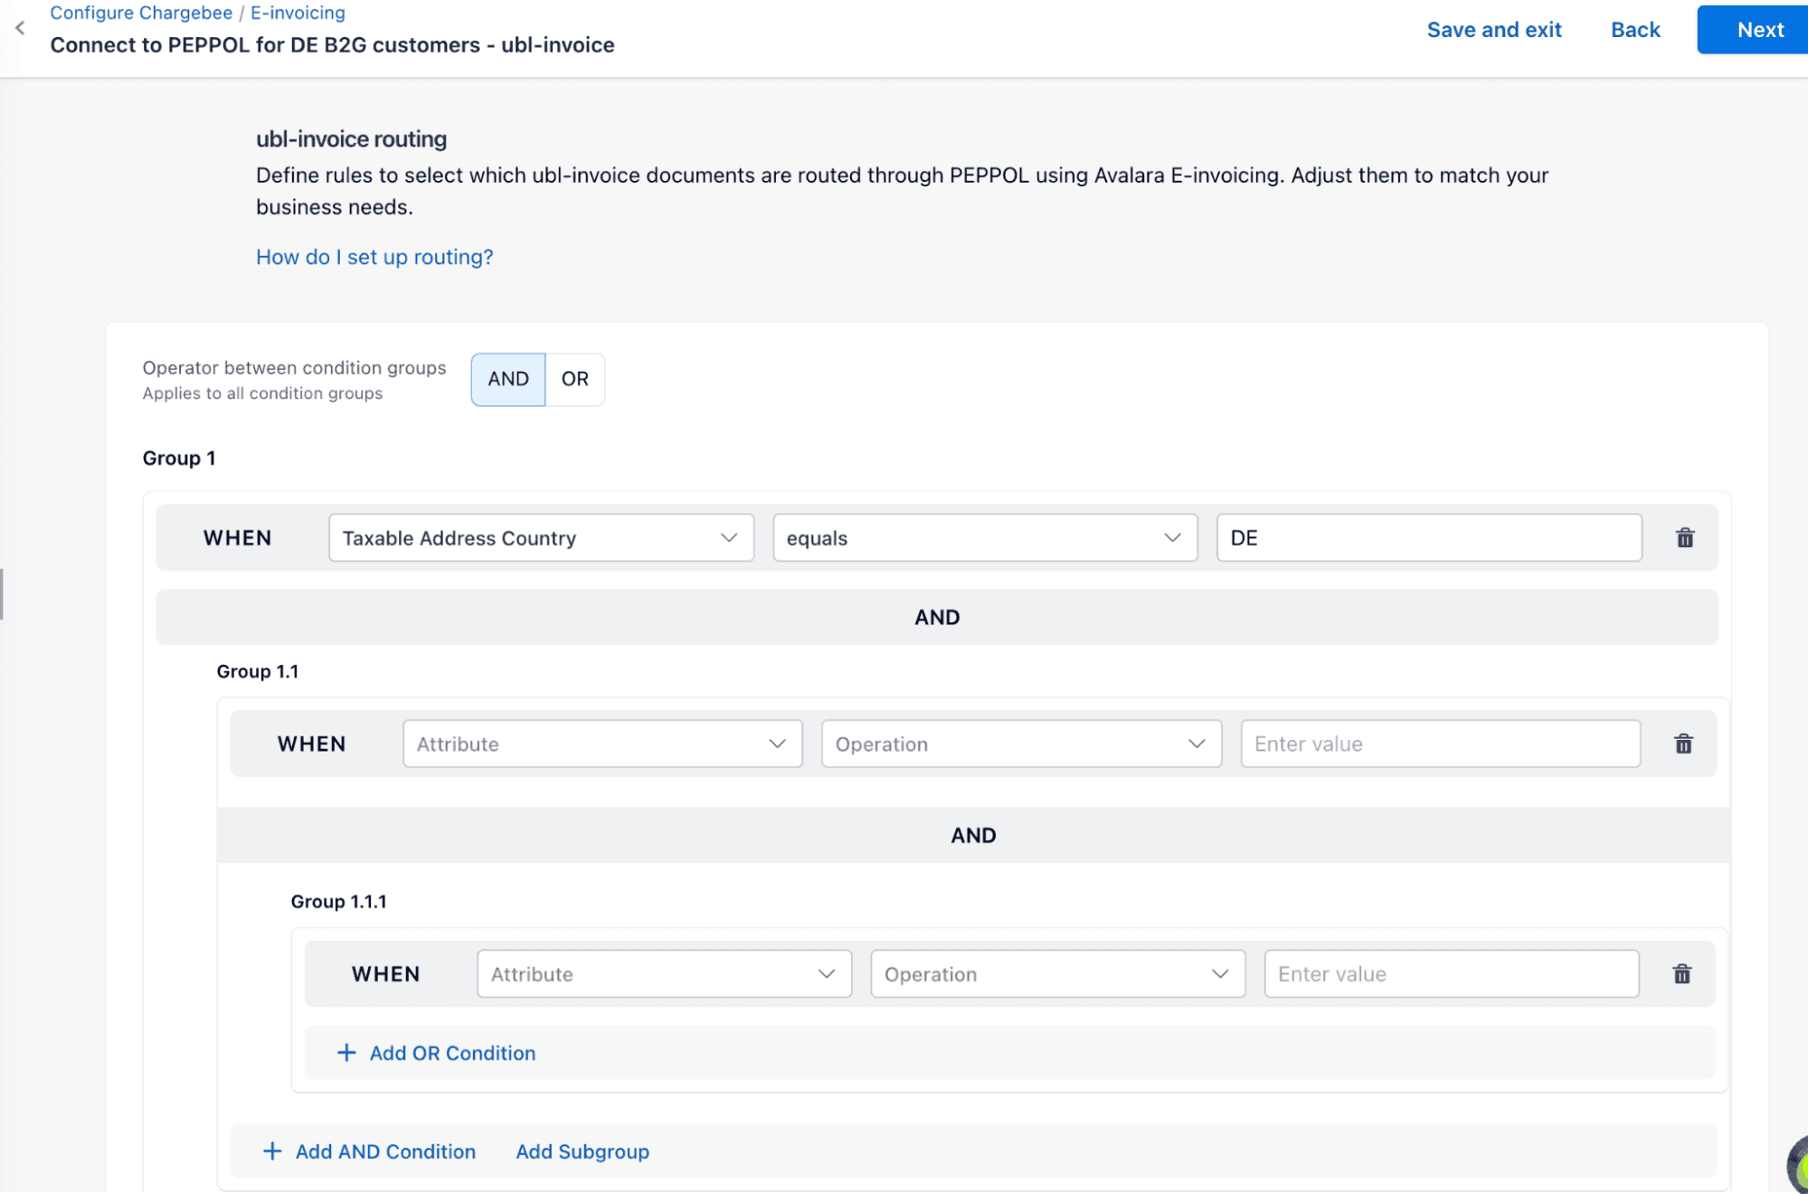The height and width of the screenshot is (1194, 1808).
Task: Delete the Group 1.1 condition row
Action: pyautogui.click(x=1682, y=744)
